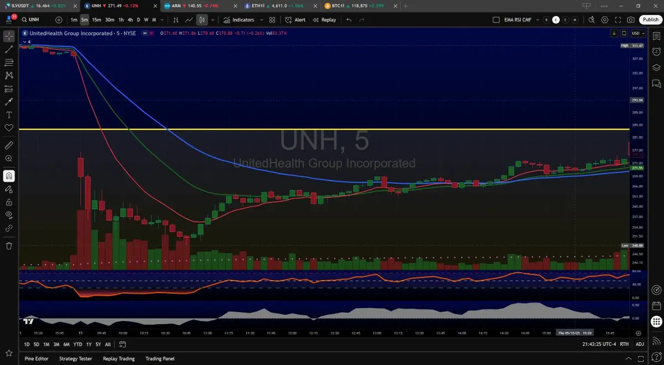
Task: Open the forecasting and measurement tools
Action: tap(9, 88)
